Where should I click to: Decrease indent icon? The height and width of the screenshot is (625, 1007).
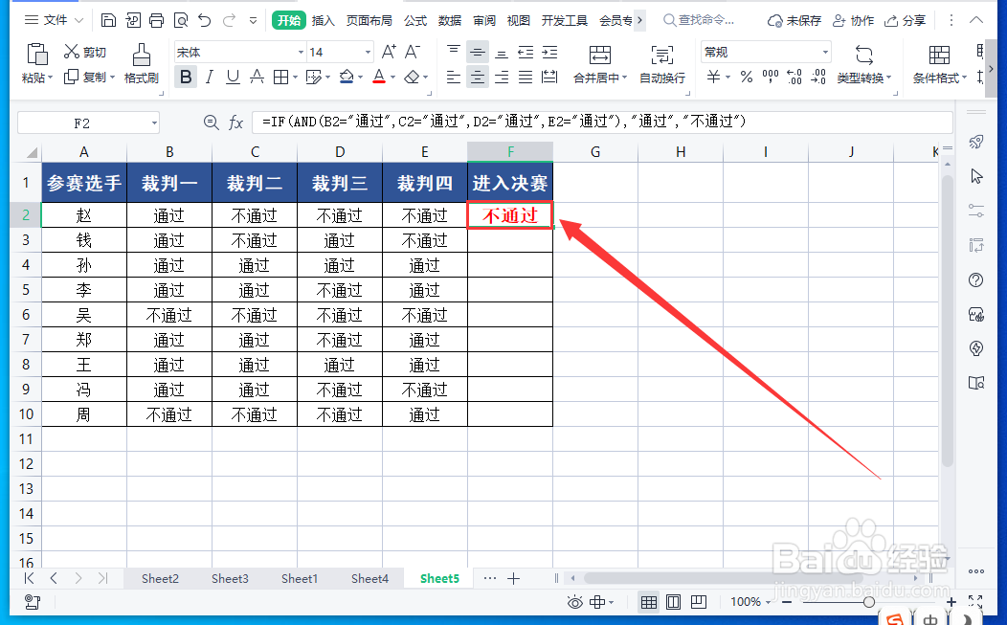[x=526, y=52]
